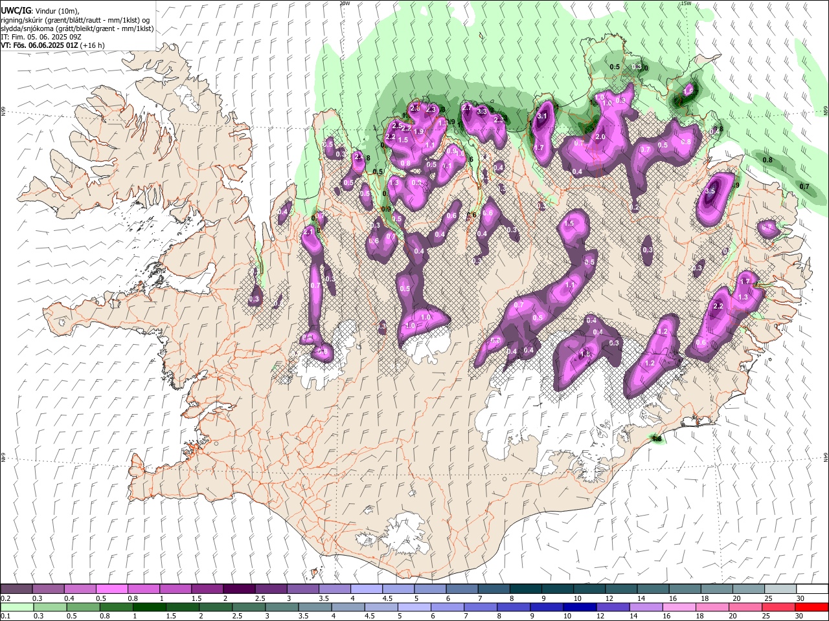Click the 'slydda/snjókoma' legend description line
Screen dimensions: 829x621
pos(77,28)
